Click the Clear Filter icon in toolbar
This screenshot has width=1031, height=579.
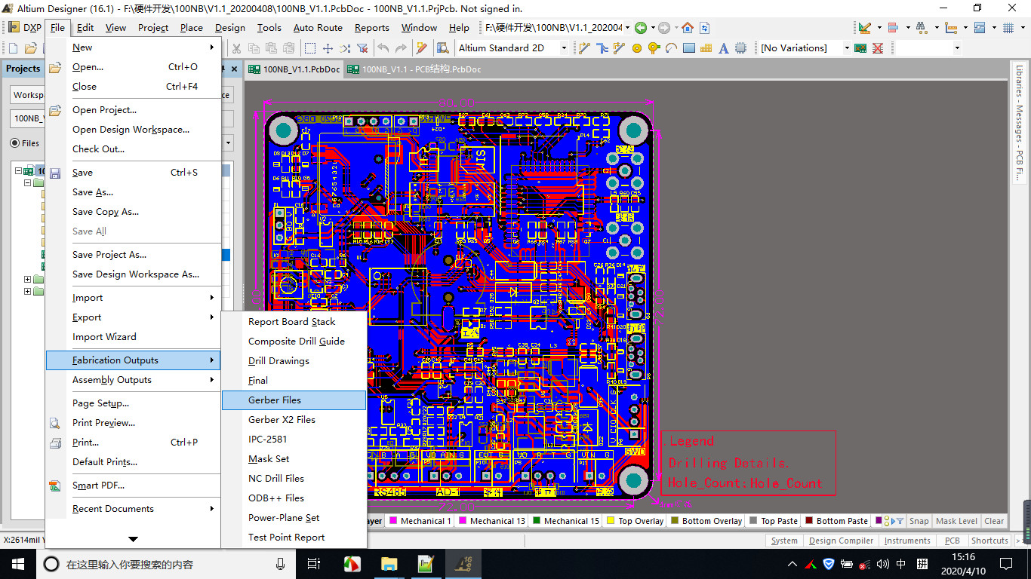click(x=362, y=48)
